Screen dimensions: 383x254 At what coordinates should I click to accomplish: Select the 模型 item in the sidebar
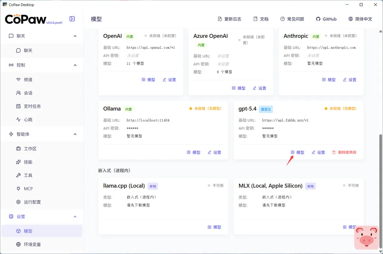[x=42, y=231]
